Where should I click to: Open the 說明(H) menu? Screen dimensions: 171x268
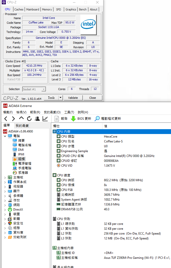point(83,112)
